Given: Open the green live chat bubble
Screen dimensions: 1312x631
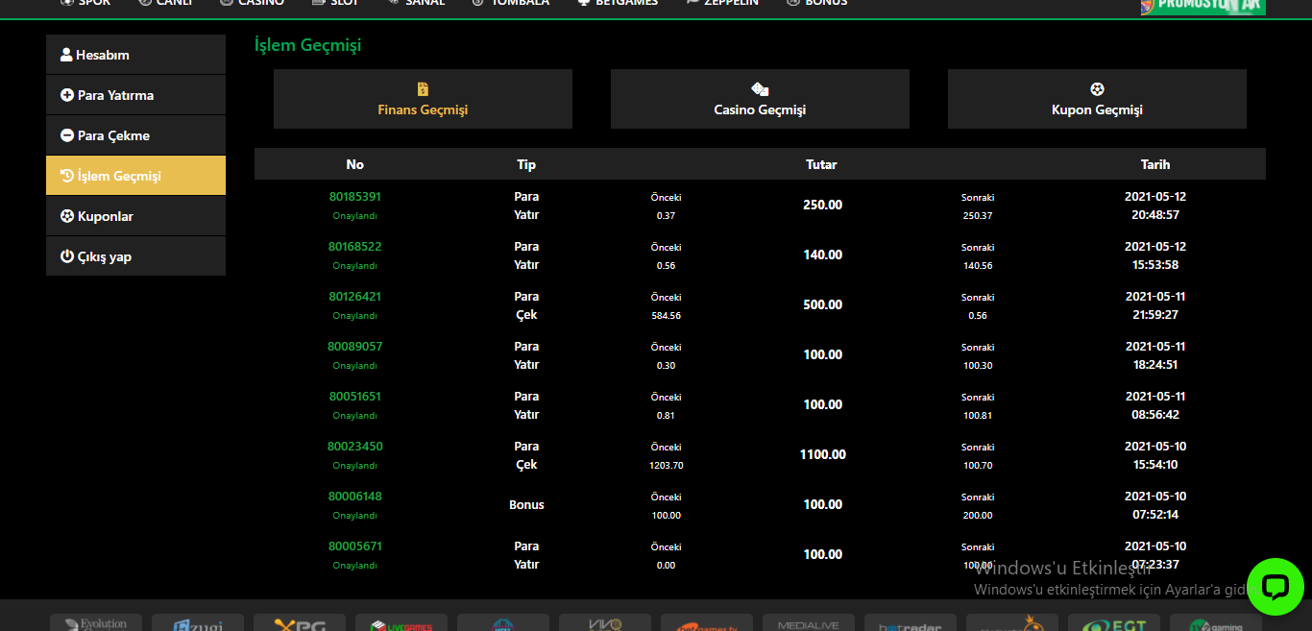Looking at the screenshot, I should 1275,586.
